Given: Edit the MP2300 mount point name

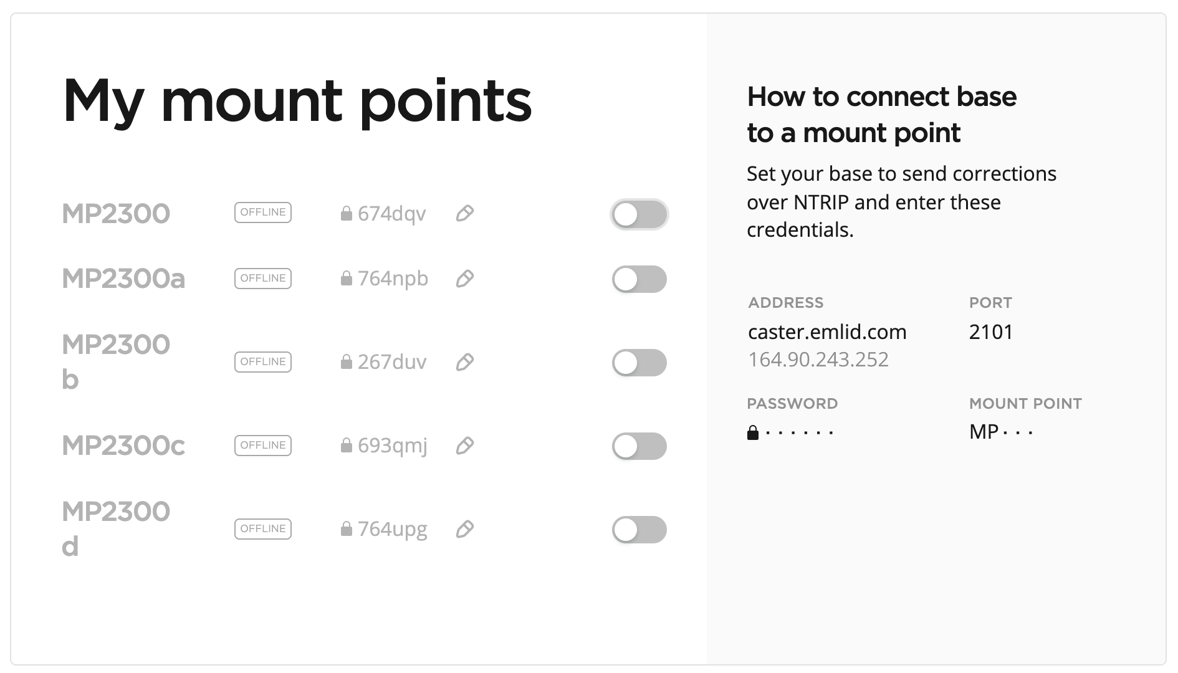Looking at the screenshot, I should tap(465, 214).
